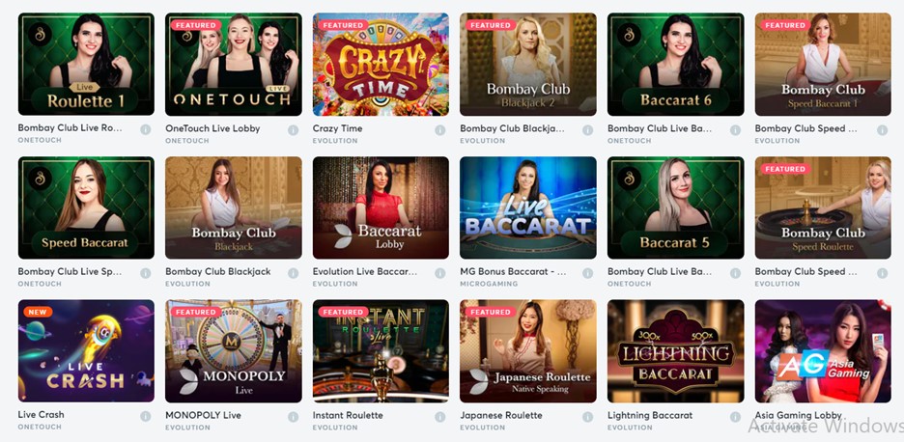904x442 pixels.
Task: Open info for Evolution Live Baccarat lobby
Action: pos(439,272)
